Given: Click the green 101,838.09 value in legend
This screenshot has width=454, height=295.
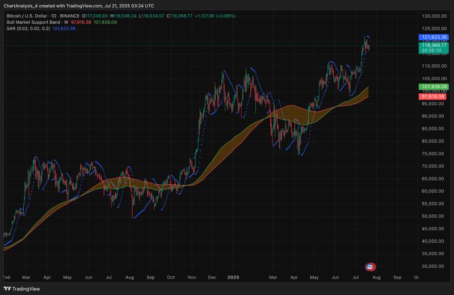Looking at the screenshot, I should coord(106,22).
